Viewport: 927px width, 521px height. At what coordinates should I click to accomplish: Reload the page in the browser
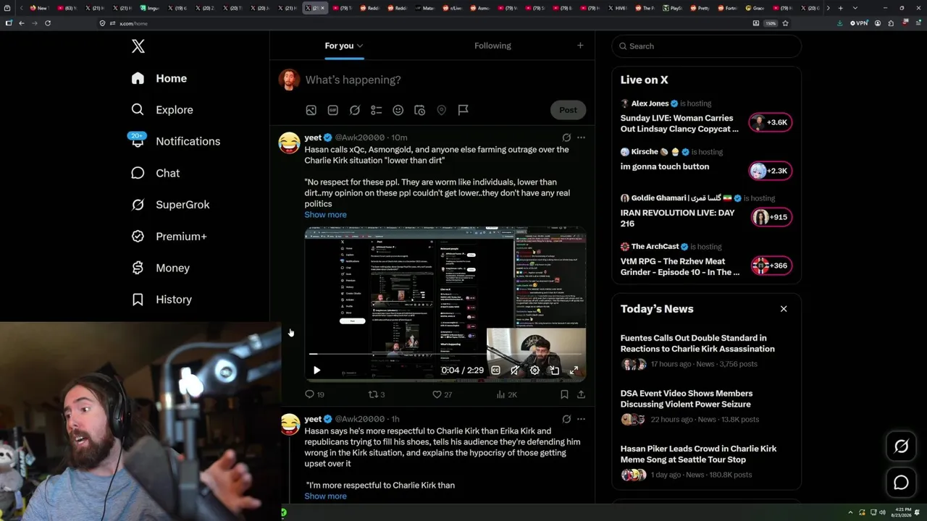(x=48, y=23)
